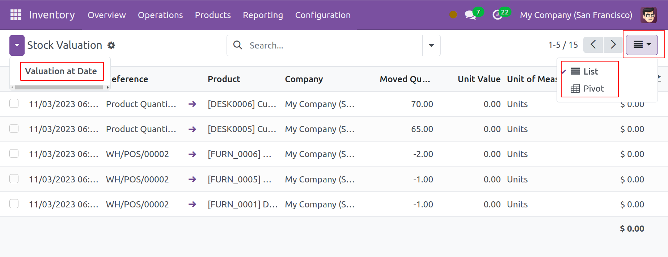
Task: Go to next page of records
Action: tap(613, 45)
